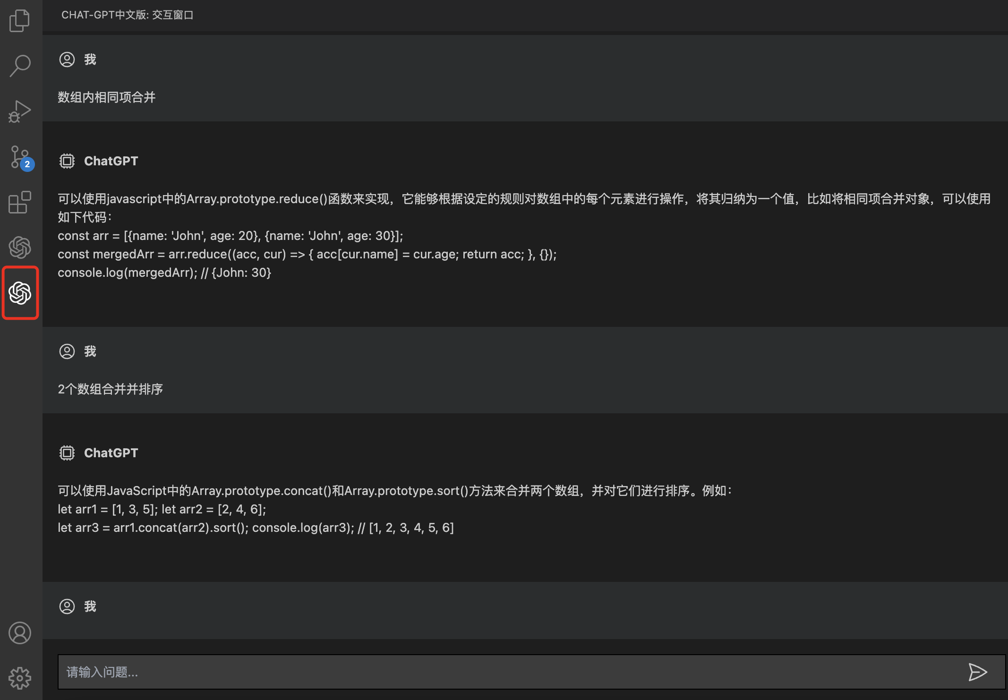
Task: Click the line starting let arr3 =
Action: (256, 528)
